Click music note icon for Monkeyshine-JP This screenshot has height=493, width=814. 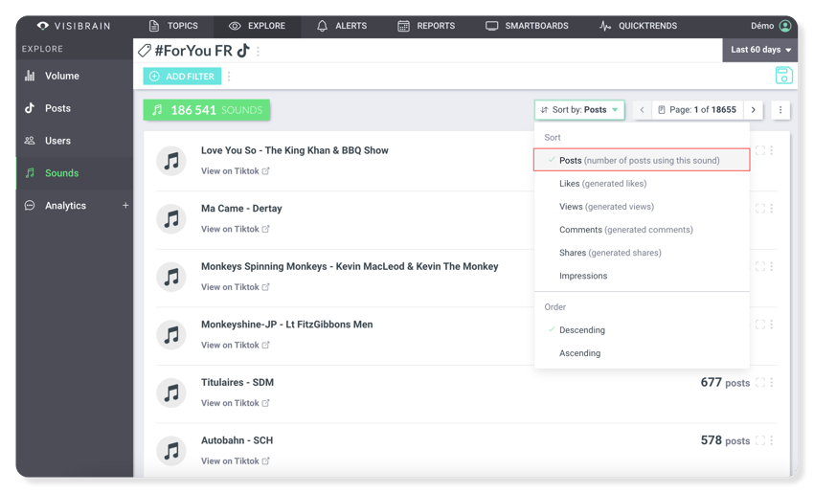(171, 335)
